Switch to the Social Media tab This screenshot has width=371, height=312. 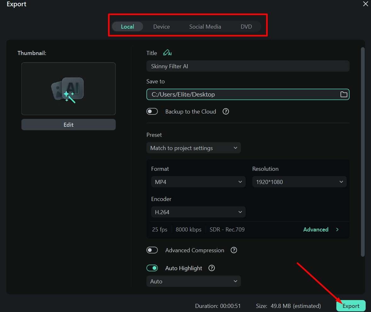tap(205, 27)
